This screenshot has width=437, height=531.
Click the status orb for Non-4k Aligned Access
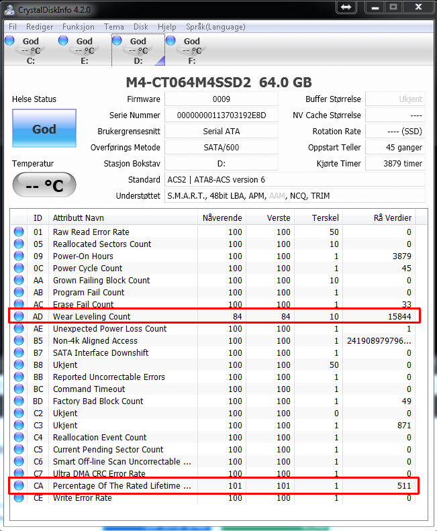19,340
